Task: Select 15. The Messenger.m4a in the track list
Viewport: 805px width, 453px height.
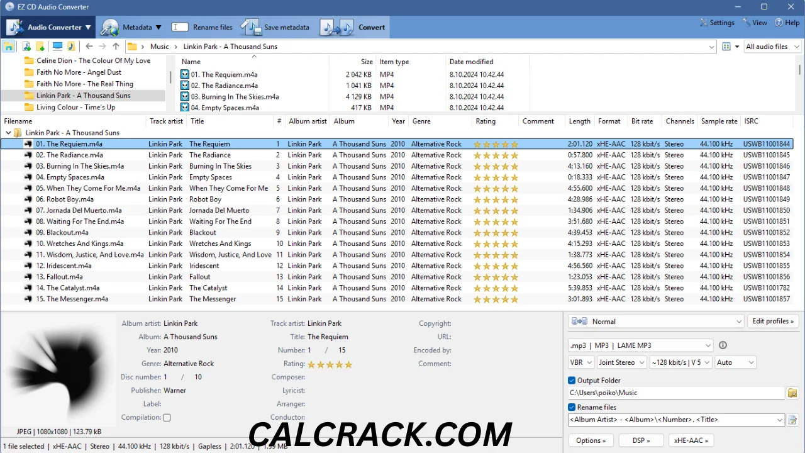Action: tap(72, 299)
